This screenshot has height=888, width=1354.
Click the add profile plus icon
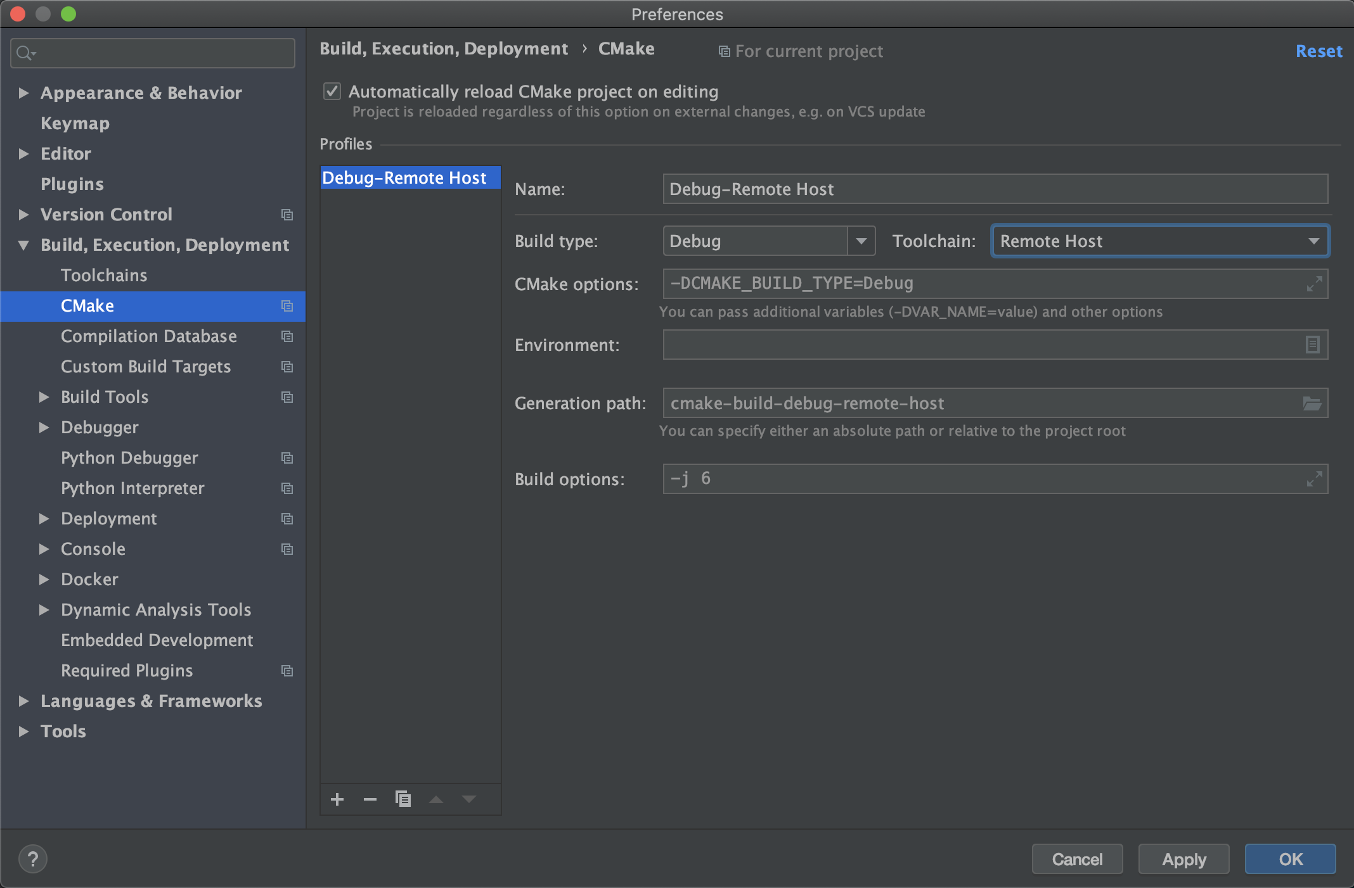tap(337, 799)
